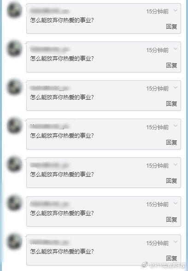Open the first comment's blurred username
This screenshot has width=188, height=271.
49,11
